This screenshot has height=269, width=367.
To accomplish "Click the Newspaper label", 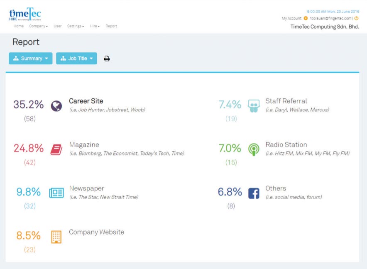I will [87, 188].
